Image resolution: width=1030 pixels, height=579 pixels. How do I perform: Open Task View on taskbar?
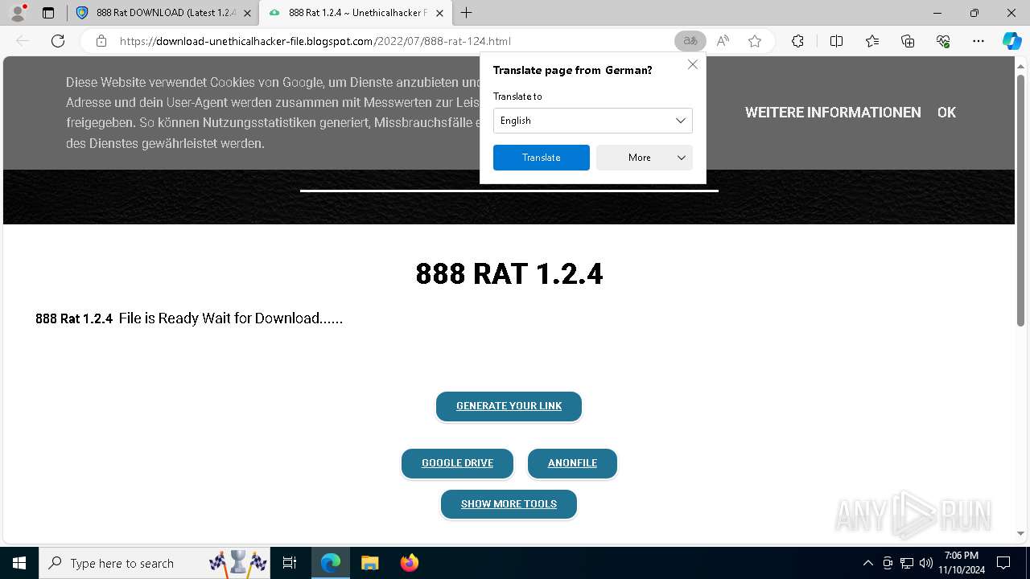pyautogui.click(x=290, y=563)
